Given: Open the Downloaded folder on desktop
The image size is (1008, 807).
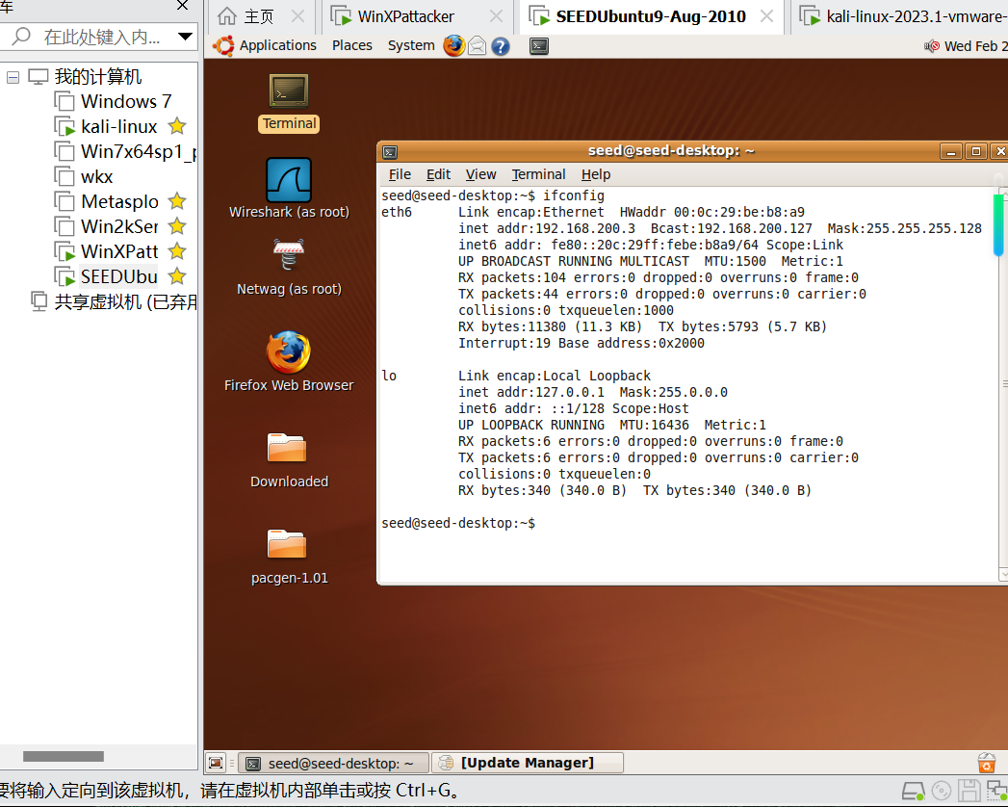Looking at the screenshot, I should tap(289, 459).
